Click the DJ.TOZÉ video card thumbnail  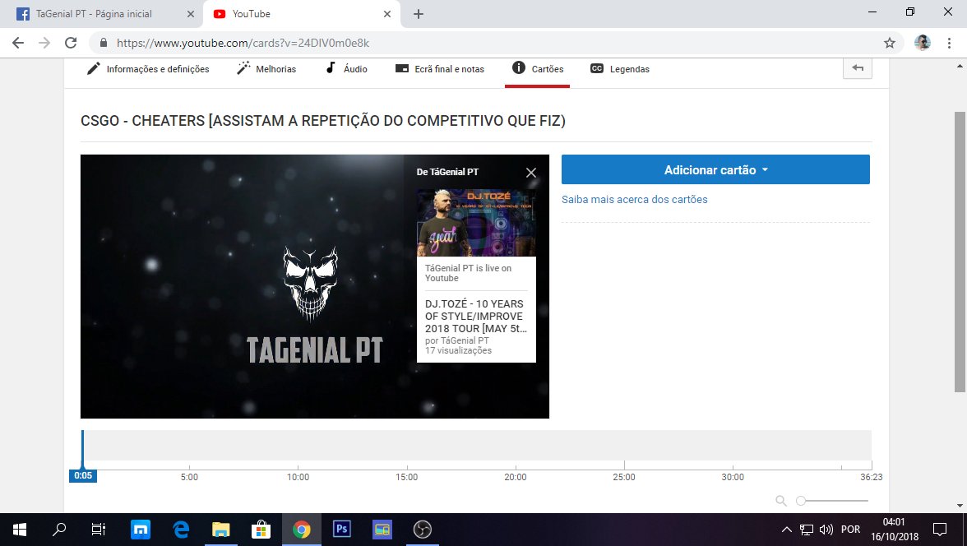476,223
